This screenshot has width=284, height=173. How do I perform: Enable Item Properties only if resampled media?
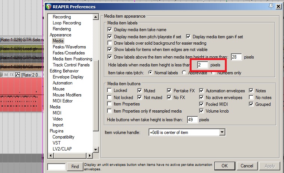(109, 111)
